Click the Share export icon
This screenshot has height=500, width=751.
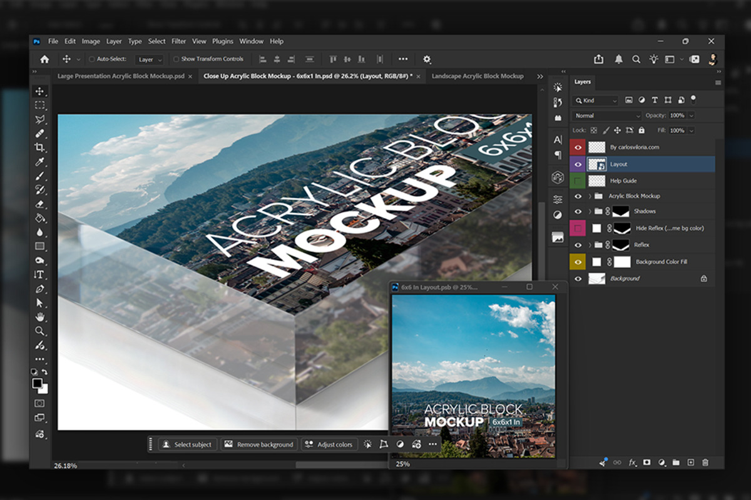(x=599, y=59)
